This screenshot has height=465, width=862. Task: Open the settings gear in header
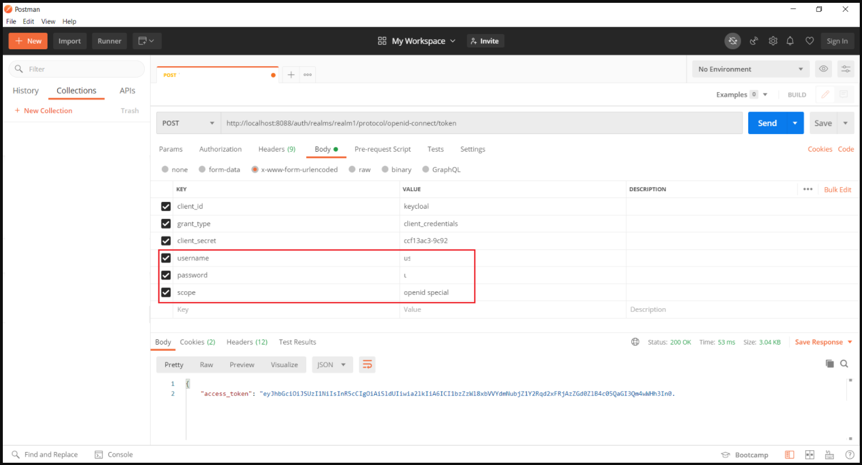pyautogui.click(x=773, y=41)
